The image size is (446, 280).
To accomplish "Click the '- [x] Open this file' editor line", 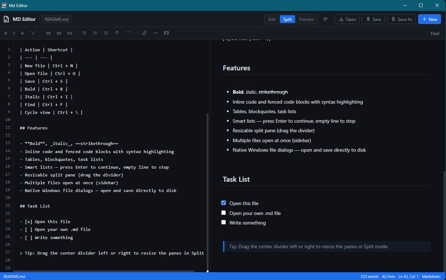I will click(x=45, y=222).
